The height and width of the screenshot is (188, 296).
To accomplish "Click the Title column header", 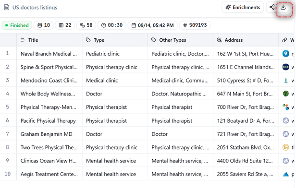I will [x=49, y=40].
